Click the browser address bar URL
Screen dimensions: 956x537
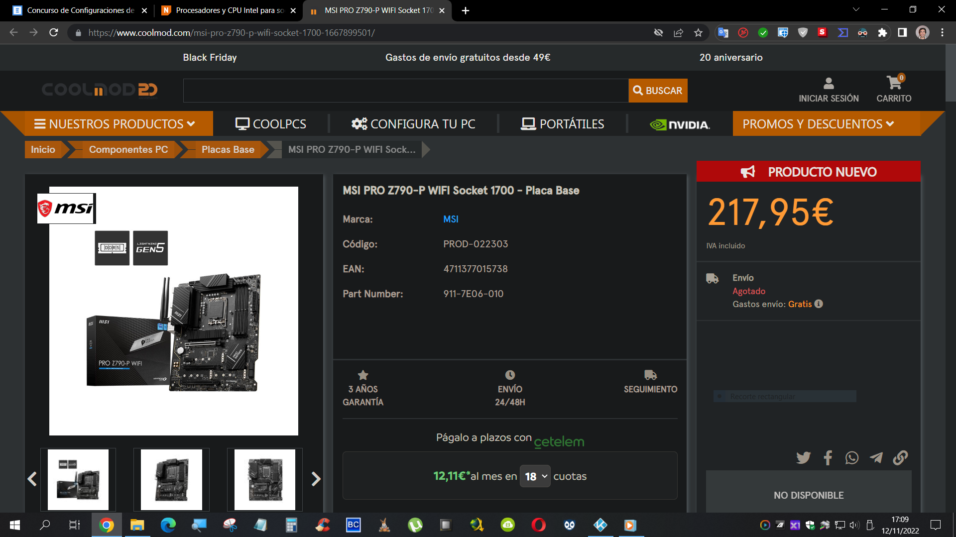click(x=232, y=33)
